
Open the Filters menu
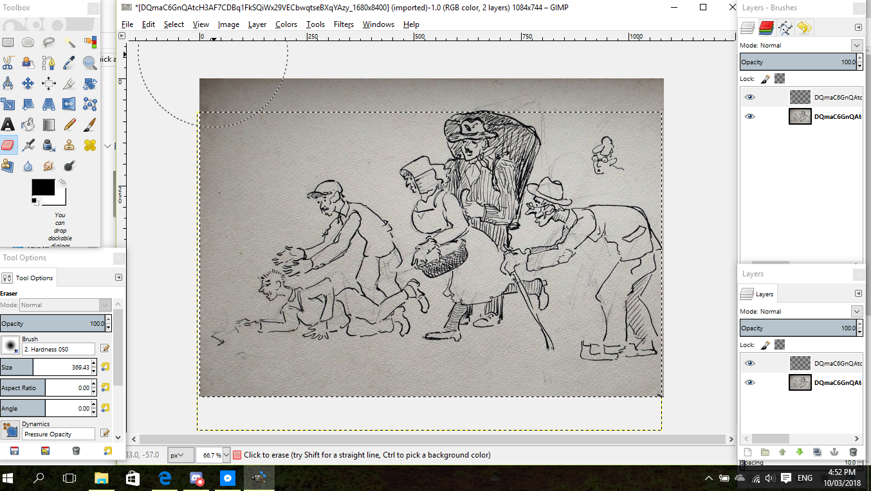(x=344, y=24)
